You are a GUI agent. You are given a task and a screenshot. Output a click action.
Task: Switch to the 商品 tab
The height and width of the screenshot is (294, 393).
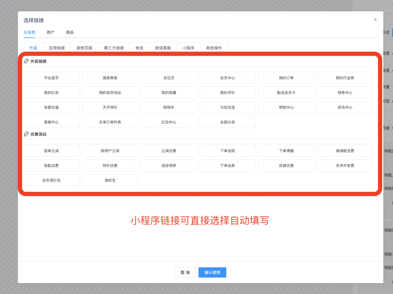tap(69, 32)
